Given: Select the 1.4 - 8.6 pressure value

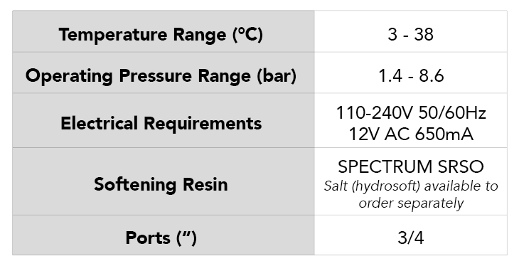Looking at the screenshot, I should tap(411, 75).
